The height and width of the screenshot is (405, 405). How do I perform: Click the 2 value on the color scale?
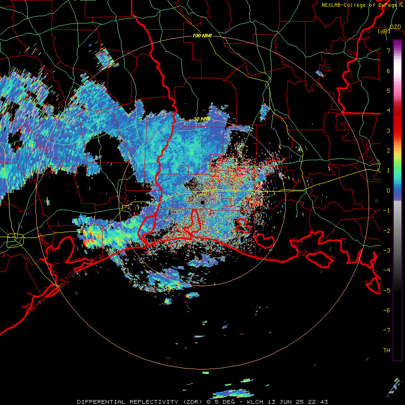click(x=388, y=151)
